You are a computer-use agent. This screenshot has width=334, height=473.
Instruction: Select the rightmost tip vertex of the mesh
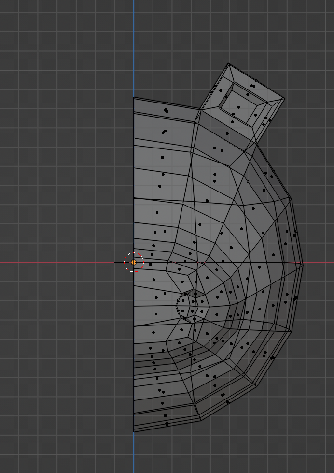[303, 264]
